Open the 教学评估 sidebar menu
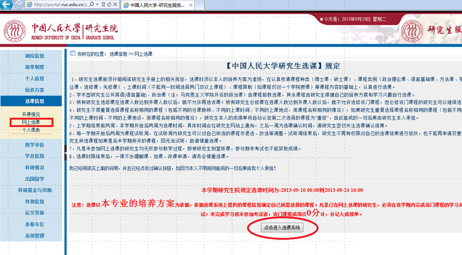Viewport: 462px width, 255px height. coord(31,145)
